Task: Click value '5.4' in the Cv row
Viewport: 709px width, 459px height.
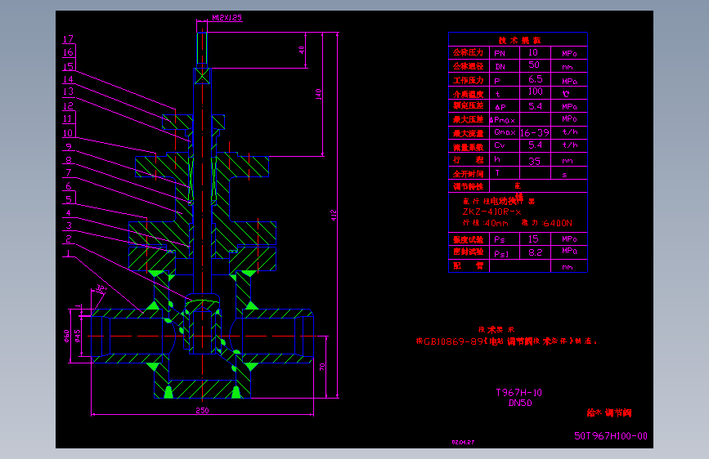Action: pyautogui.click(x=536, y=145)
